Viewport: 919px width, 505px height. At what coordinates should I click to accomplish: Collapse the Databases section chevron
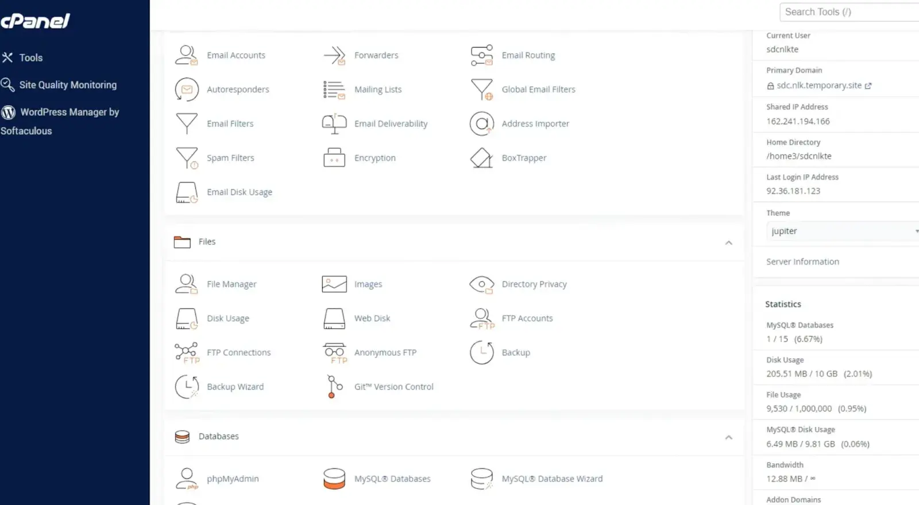tap(728, 437)
